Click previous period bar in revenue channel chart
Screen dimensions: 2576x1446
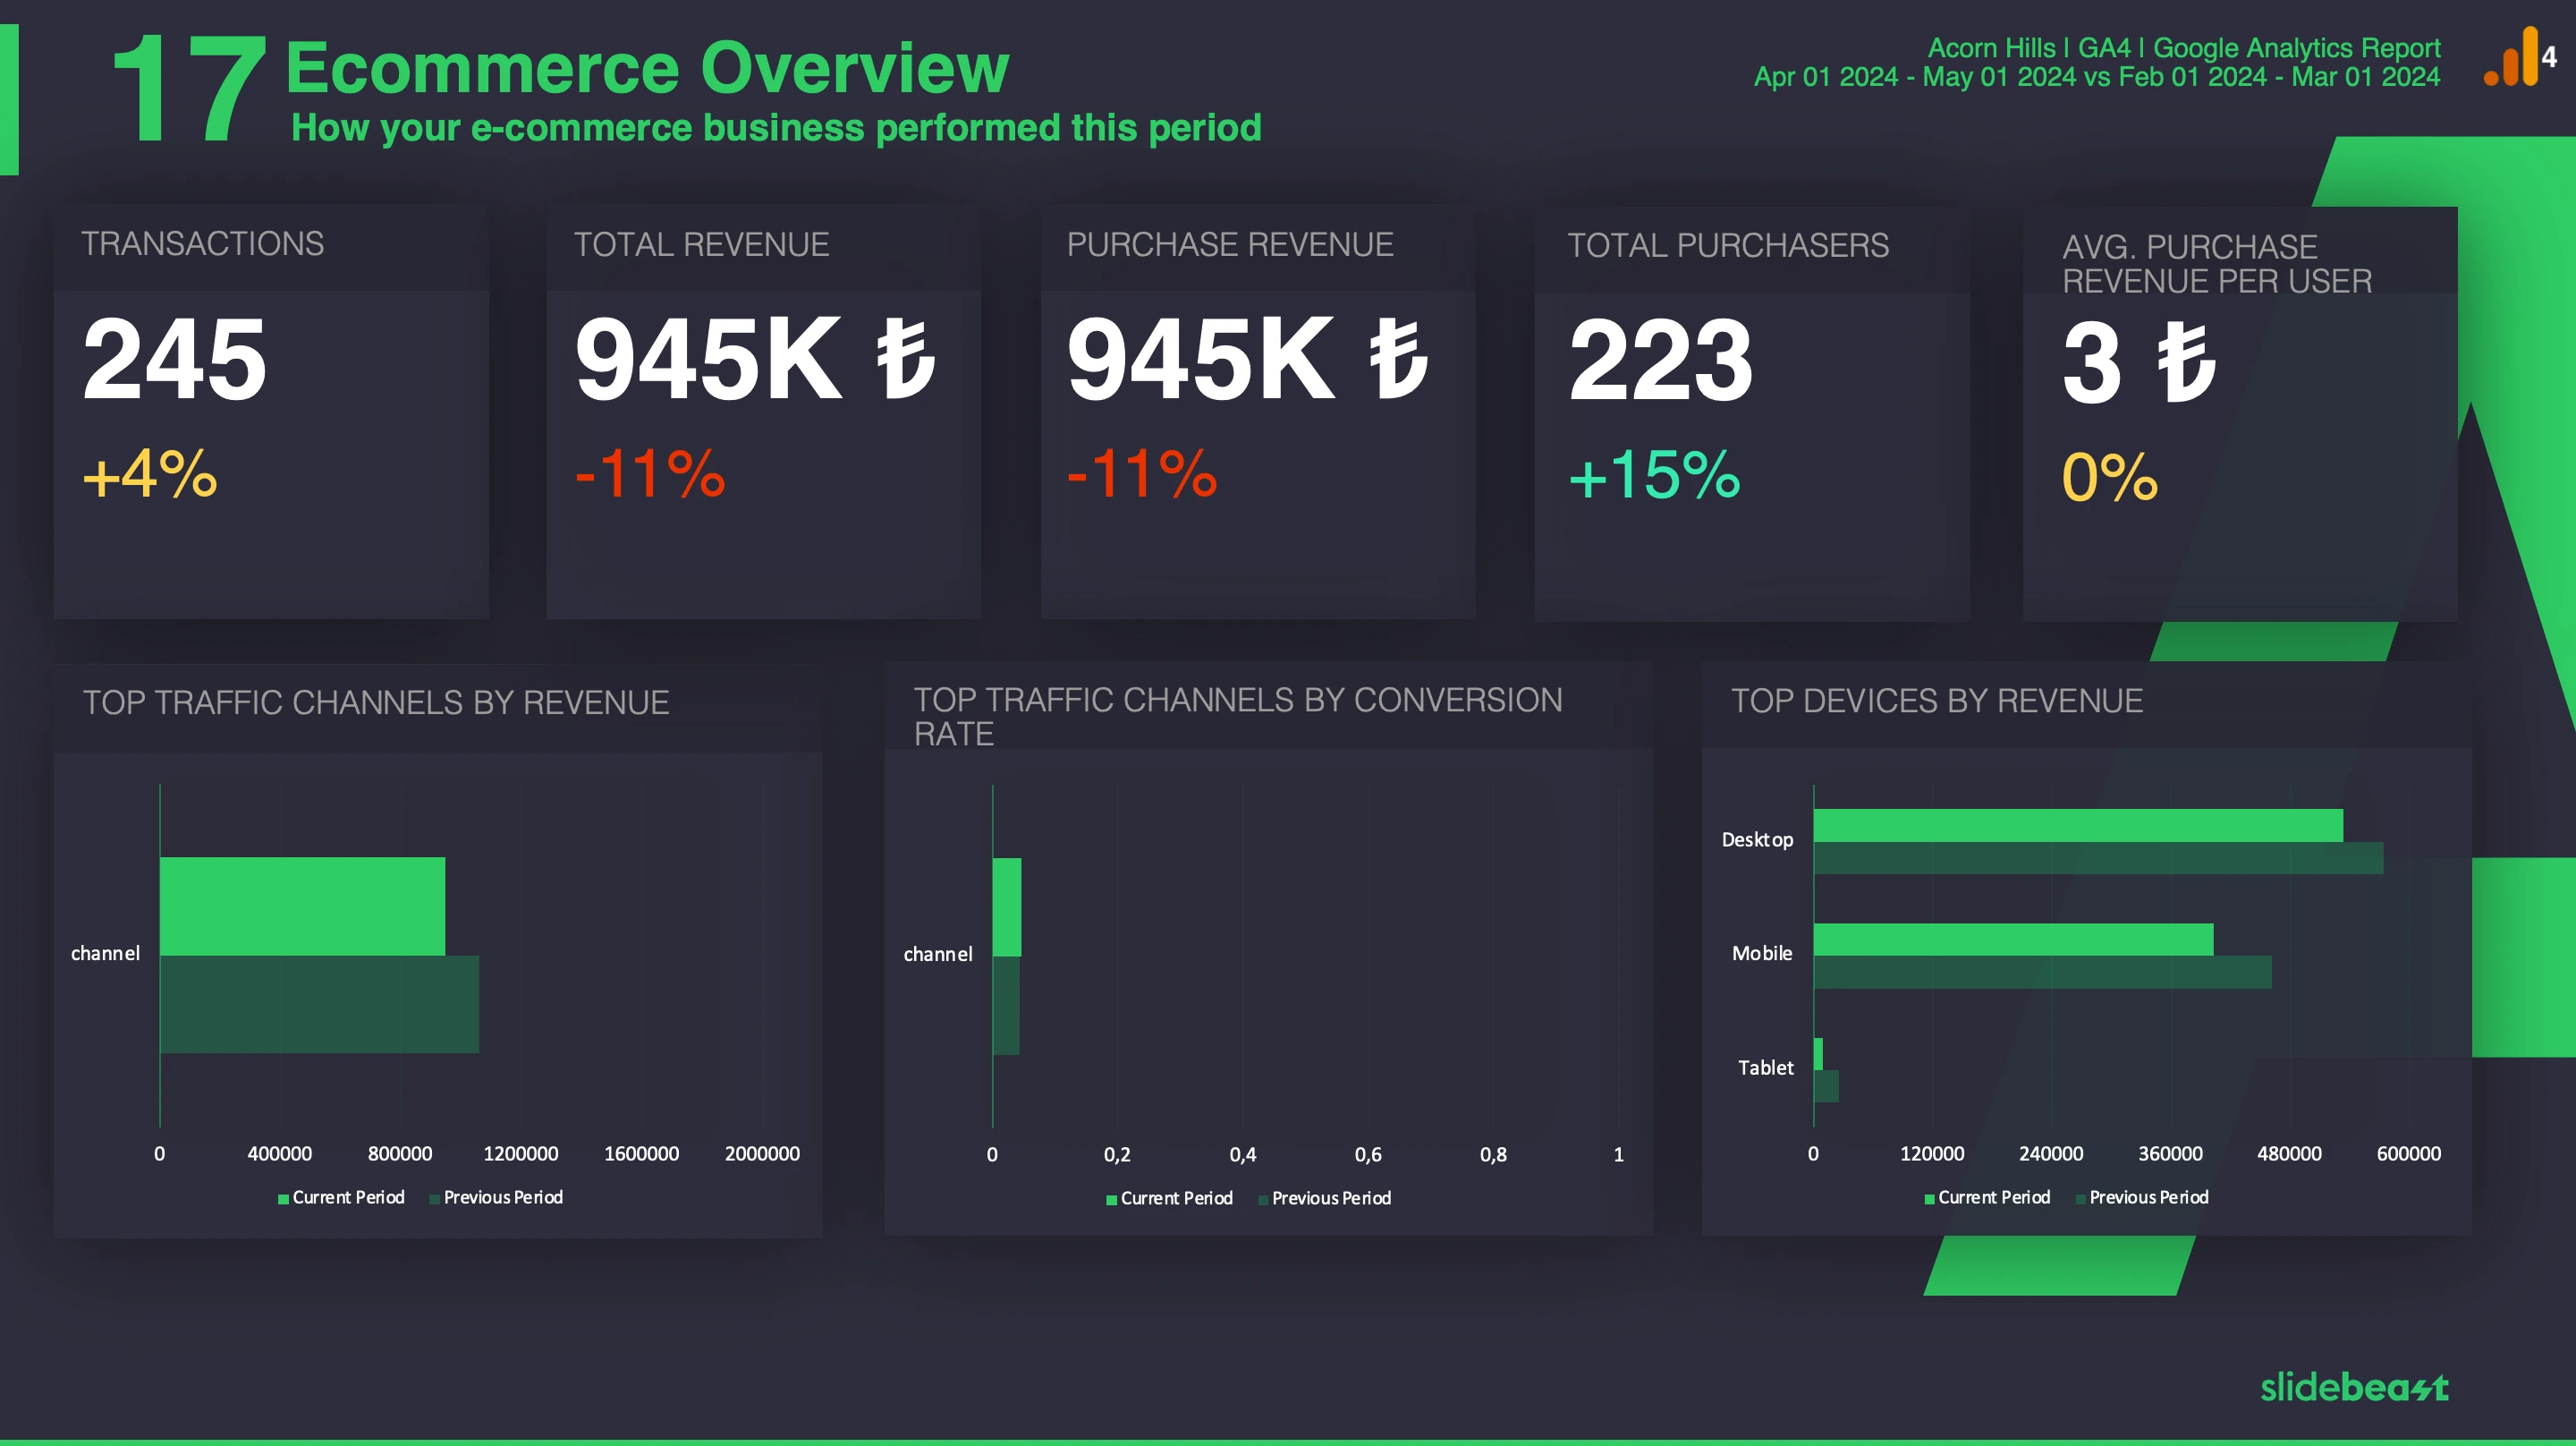[319, 1005]
